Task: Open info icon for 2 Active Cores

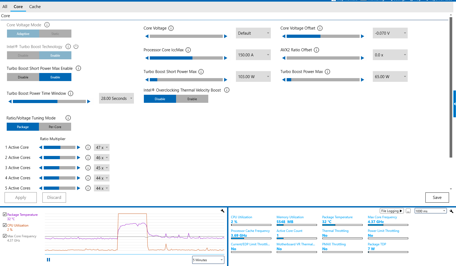Action: pyautogui.click(x=88, y=158)
